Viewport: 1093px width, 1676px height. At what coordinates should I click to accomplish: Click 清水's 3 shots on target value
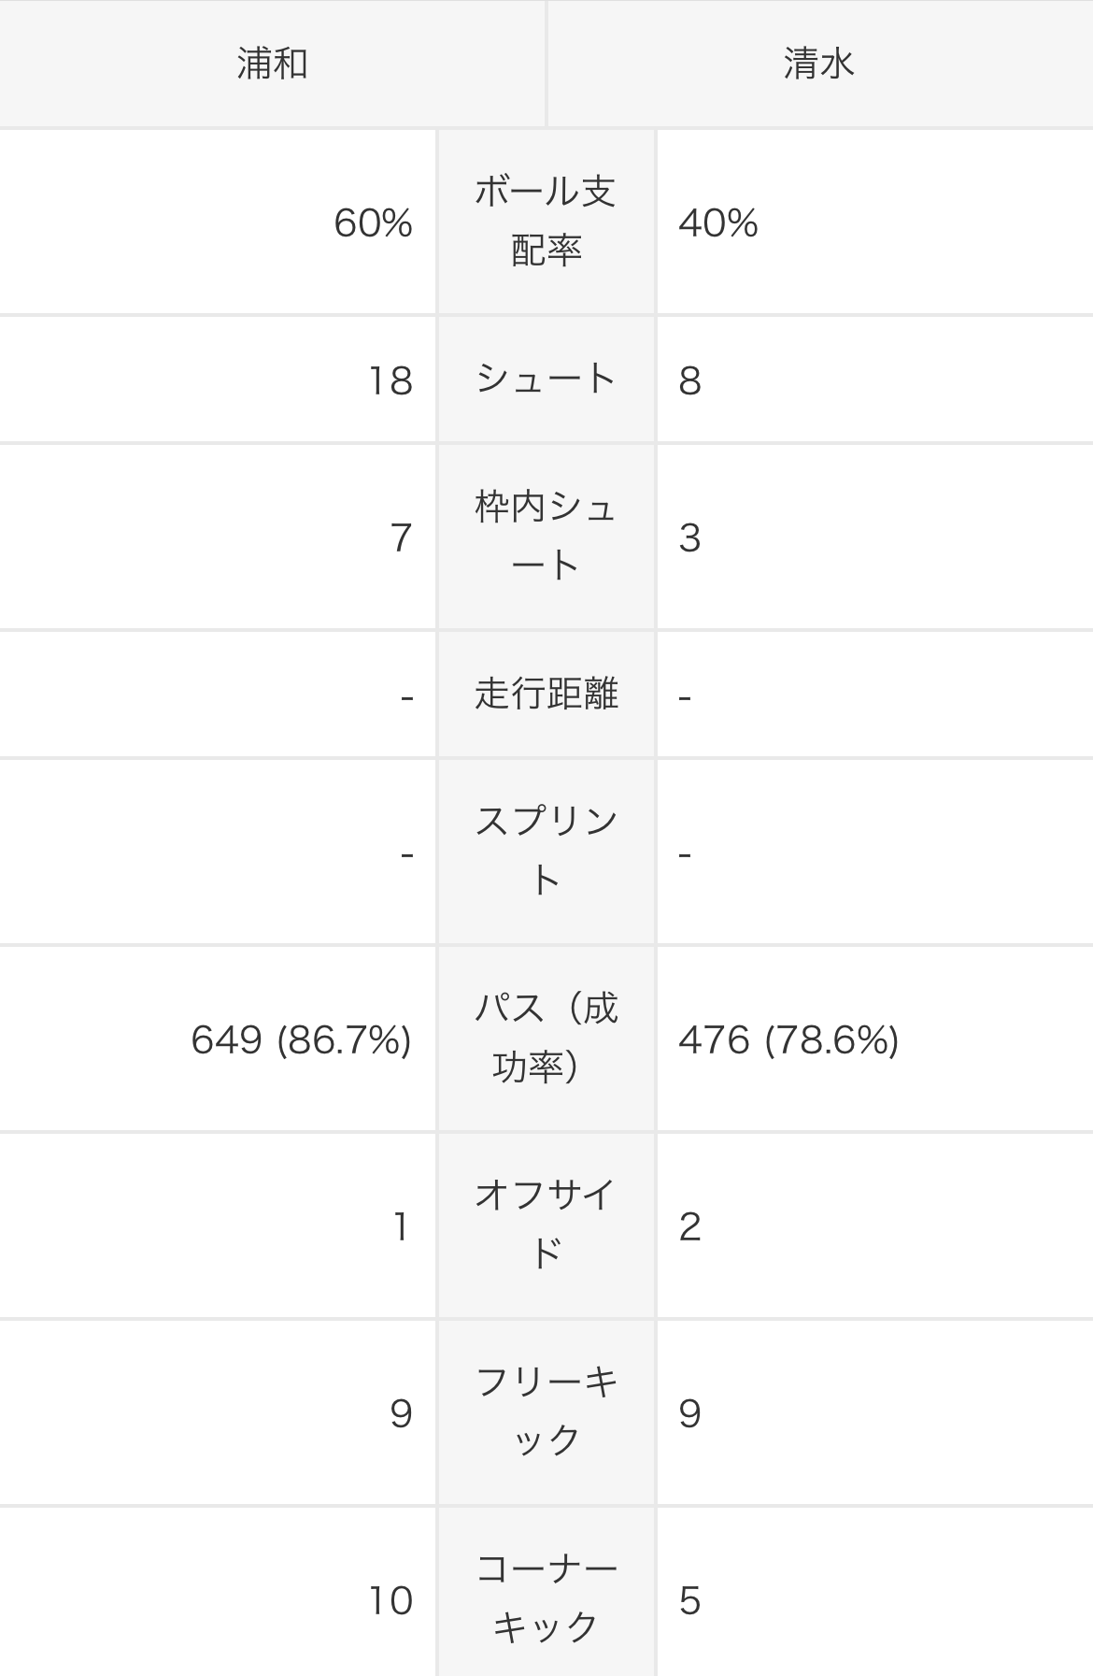coord(689,537)
